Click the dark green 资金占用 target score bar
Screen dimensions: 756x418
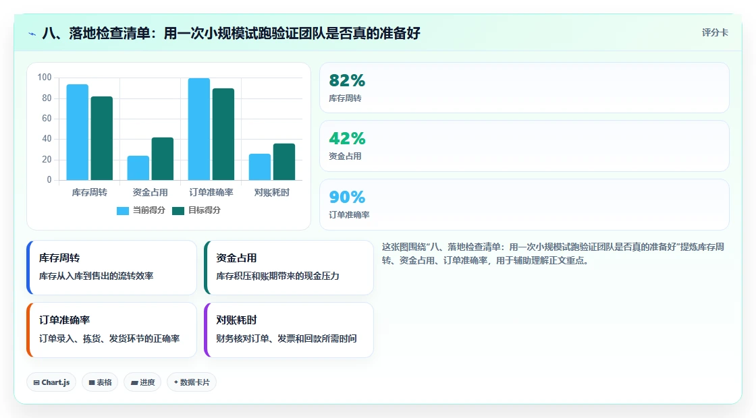tap(163, 159)
